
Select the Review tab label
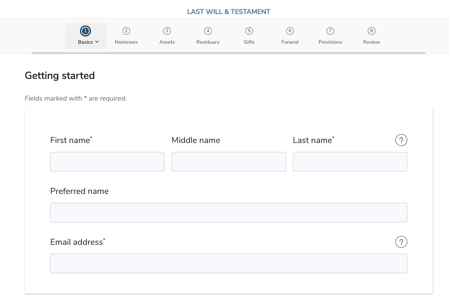pyautogui.click(x=372, y=42)
